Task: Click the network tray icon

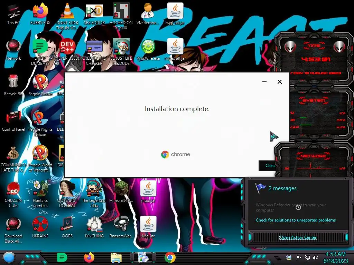Action: (307, 257)
